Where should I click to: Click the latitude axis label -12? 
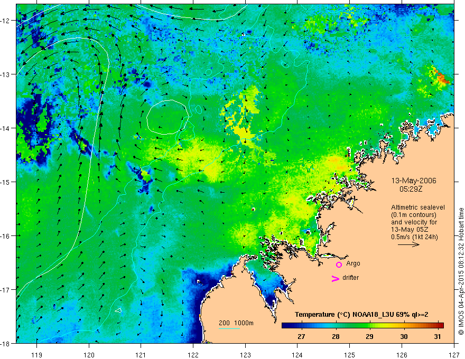pos(5,21)
